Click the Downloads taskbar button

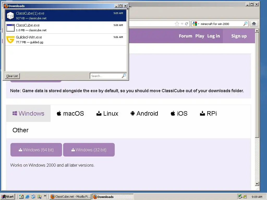coord(113,197)
